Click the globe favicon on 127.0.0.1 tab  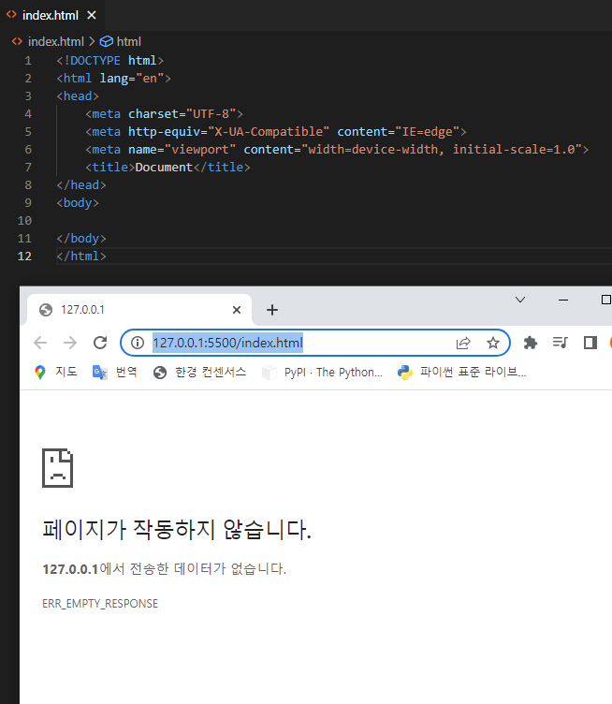46,310
